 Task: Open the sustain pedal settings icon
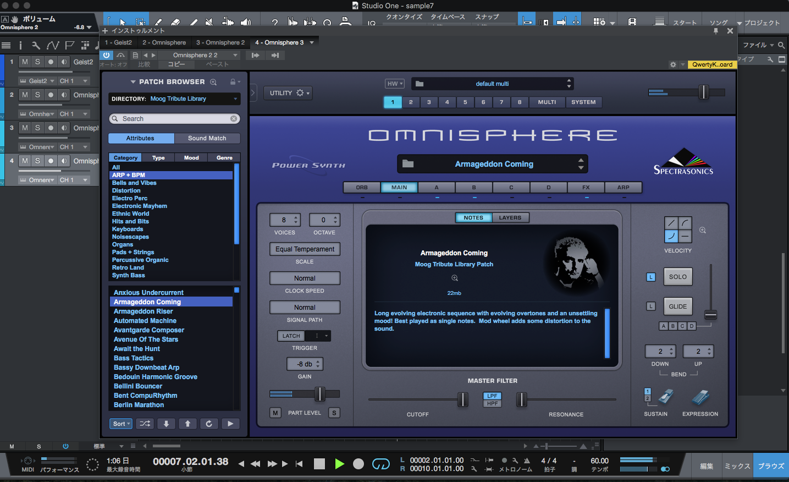click(666, 396)
